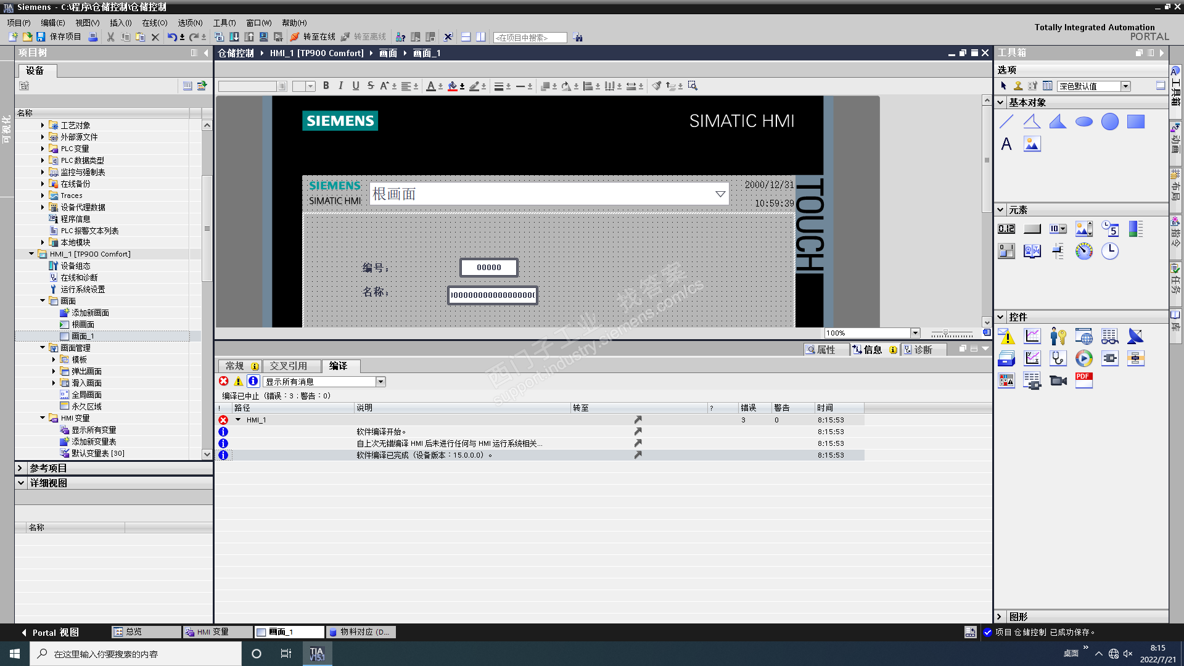Collapse the 基本对象 palette section

(x=1000, y=102)
